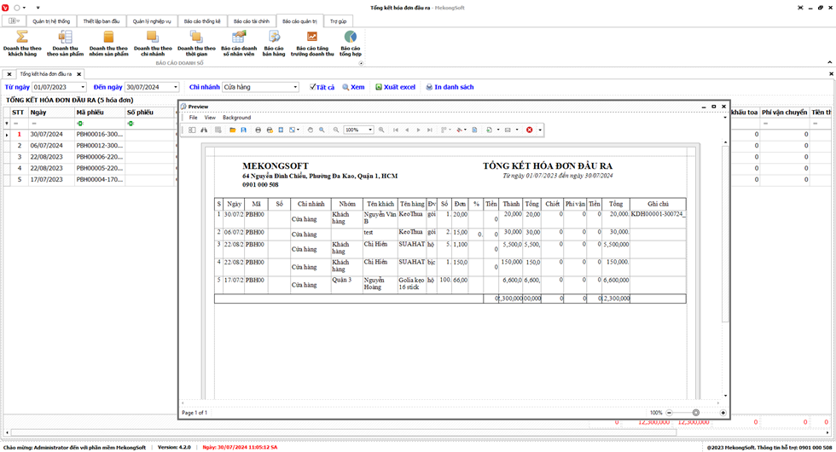Toggle the Tất cả checkbox
Viewport: 836px width, 452px height.
[x=313, y=87]
